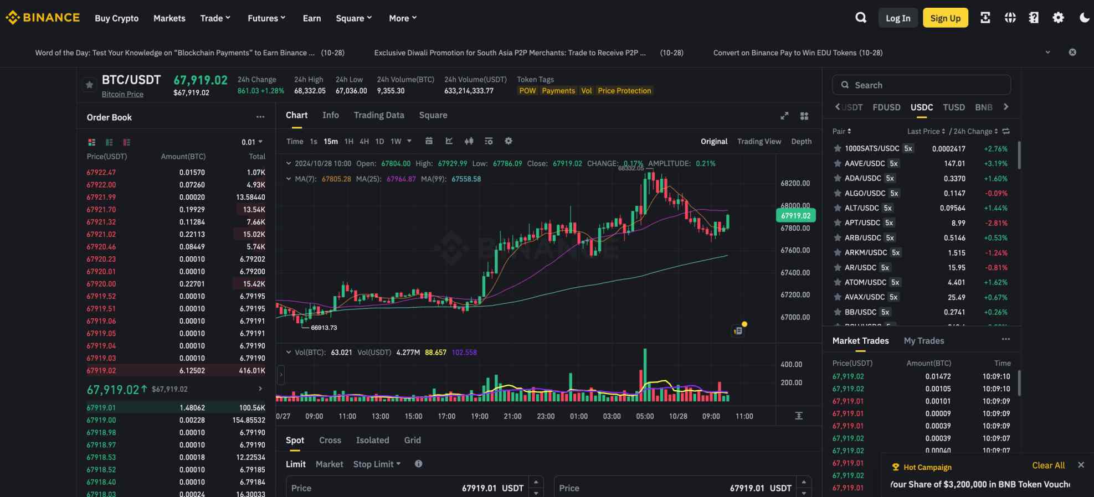Click the Binance logo
Viewport: 1094px width, 497px height.
click(43, 18)
